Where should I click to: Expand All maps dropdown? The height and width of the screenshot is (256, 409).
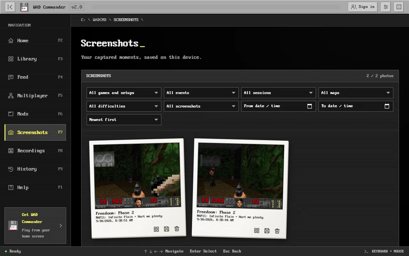[x=356, y=93]
